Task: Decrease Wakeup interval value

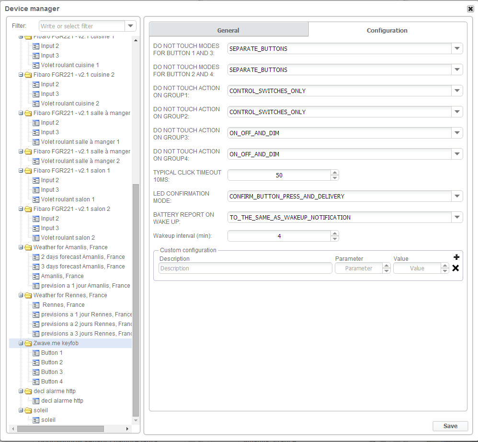Action: click(335, 239)
